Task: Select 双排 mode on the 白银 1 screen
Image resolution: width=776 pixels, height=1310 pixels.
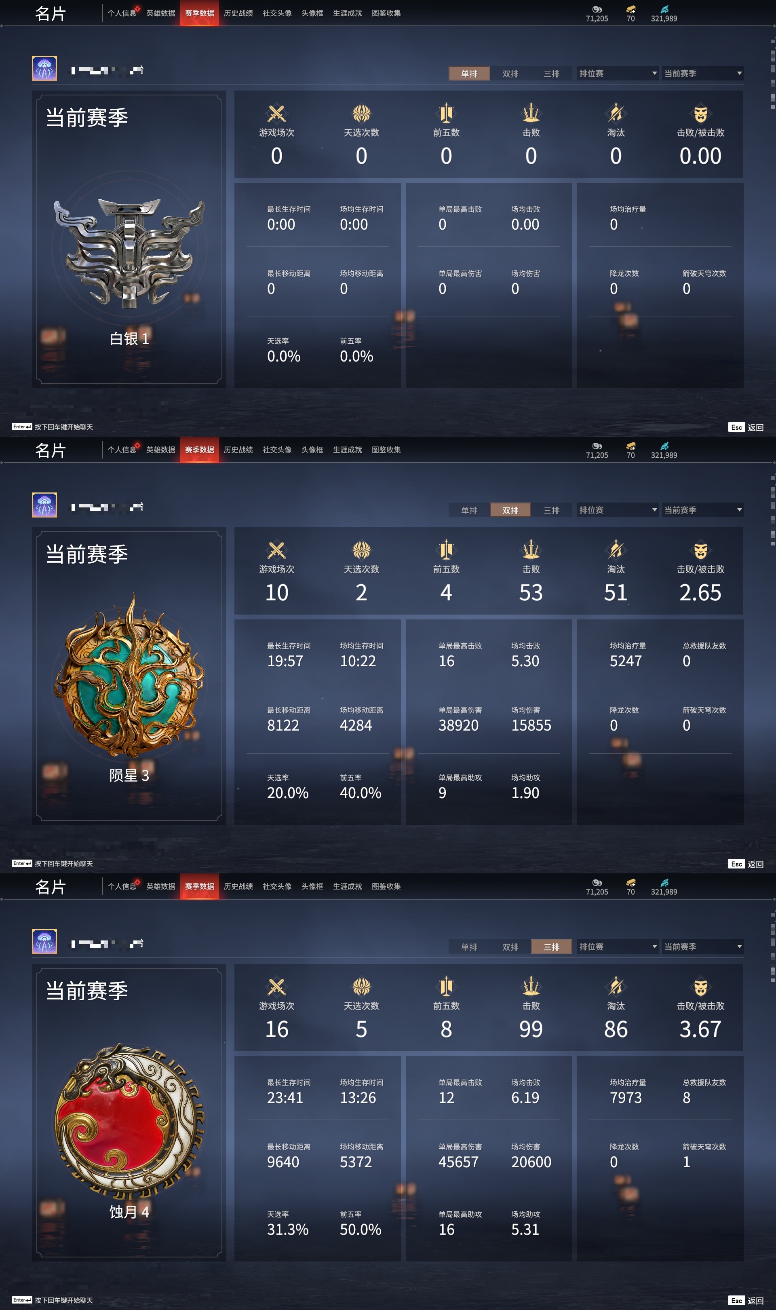Action: [510, 73]
